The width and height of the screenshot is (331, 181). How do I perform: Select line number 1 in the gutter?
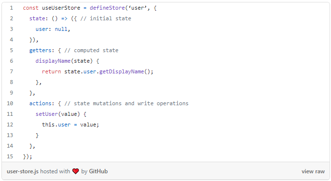12,8
